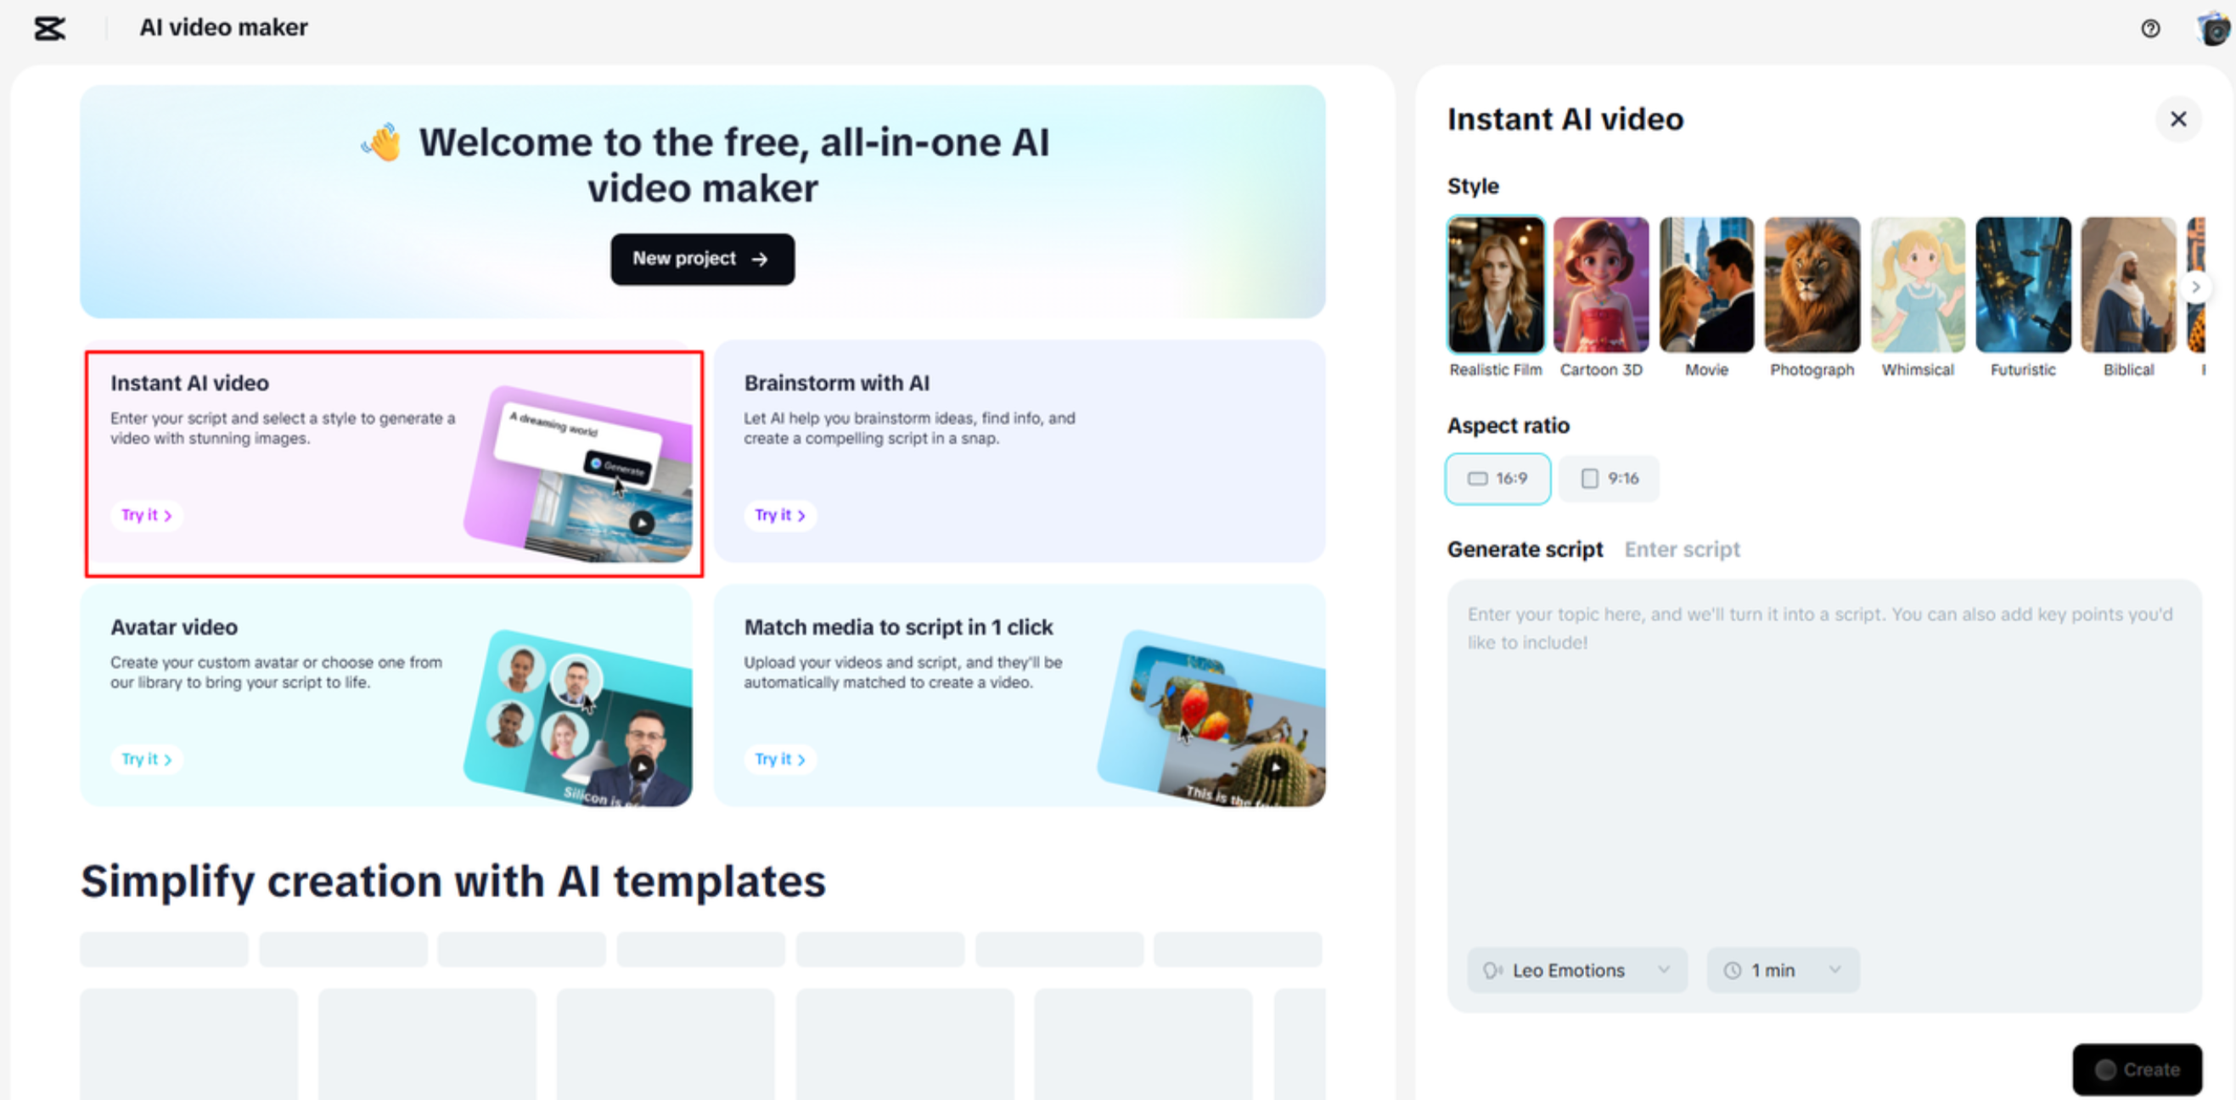Image resolution: width=2236 pixels, height=1100 pixels.
Task: Try the Brainstorm with AI card
Action: pyautogui.click(x=779, y=515)
